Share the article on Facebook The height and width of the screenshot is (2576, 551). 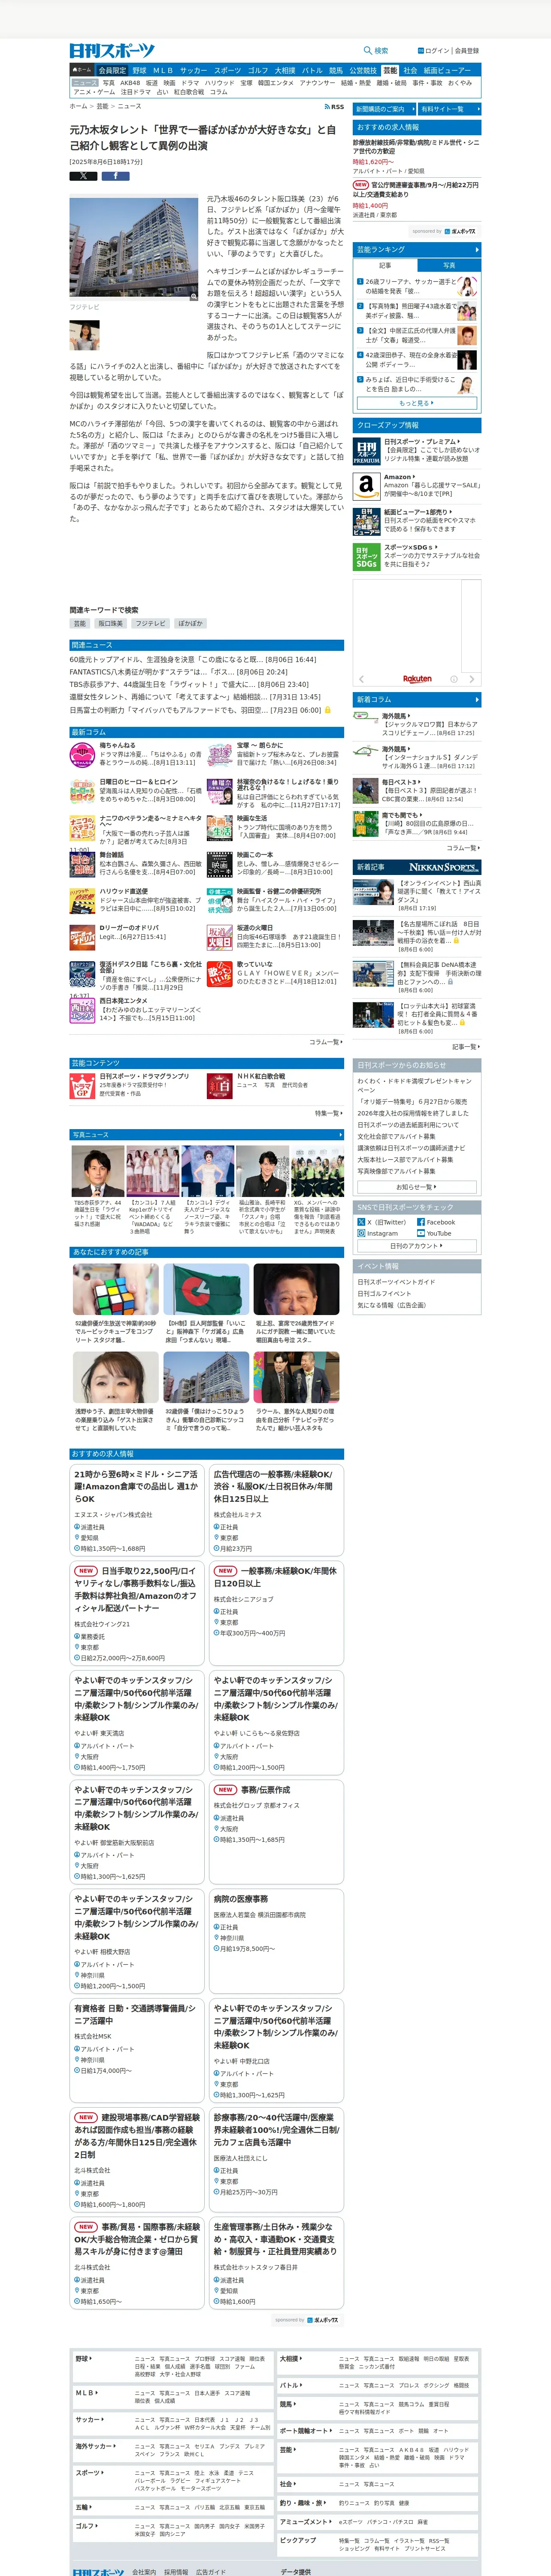pos(115,176)
